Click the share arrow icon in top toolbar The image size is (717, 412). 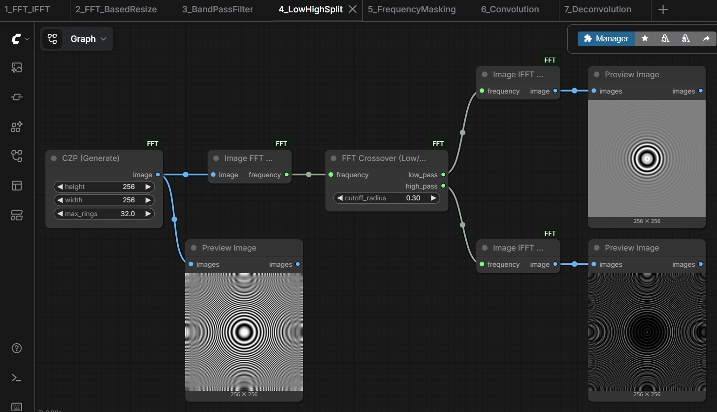point(706,38)
